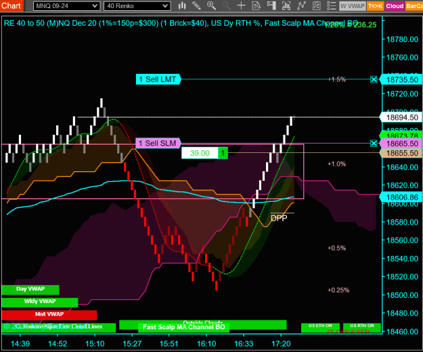Image resolution: width=423 pixels, height=352 pixels.
Task: Toggle the chart trader panel icon
Action: coord(271,5)
